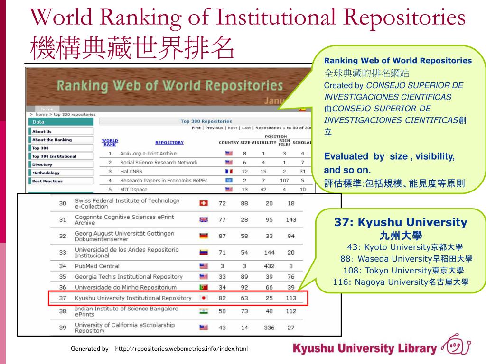Click the flag icon beside RePEc row
Screen dimensions: 486x364
coord(229,180)
